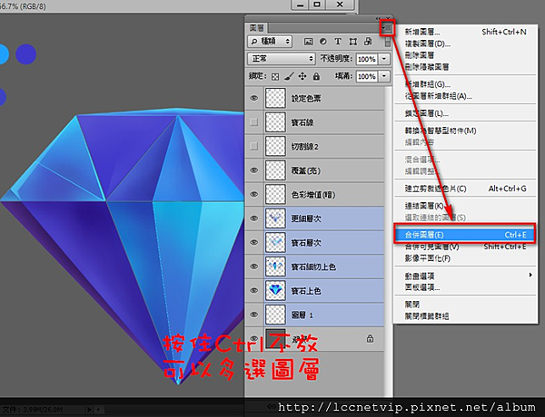This screenshot has width=545, height=417.
Task: Hide the 更細層次 layer
Action: coord(254,218)
